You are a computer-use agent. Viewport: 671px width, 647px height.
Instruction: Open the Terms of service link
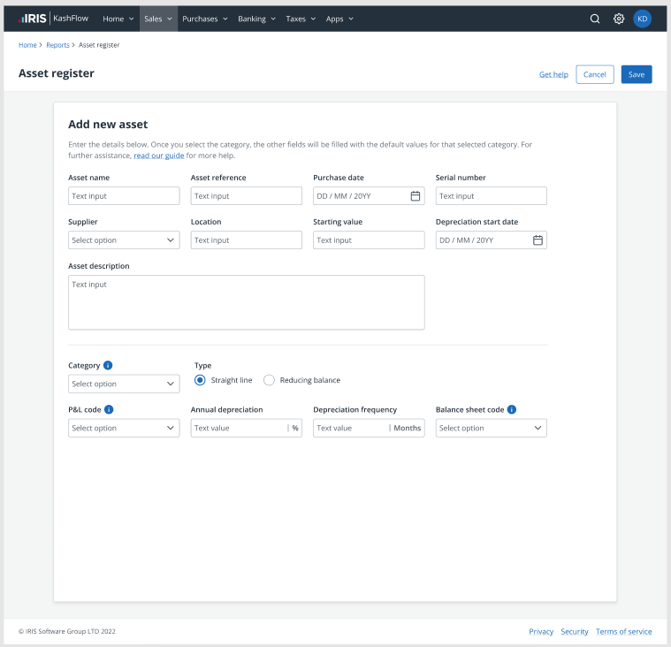click(x=623, y=632)
